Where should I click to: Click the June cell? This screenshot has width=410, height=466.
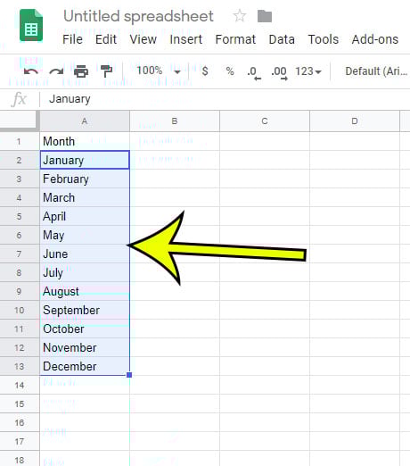tap(85, 254)
